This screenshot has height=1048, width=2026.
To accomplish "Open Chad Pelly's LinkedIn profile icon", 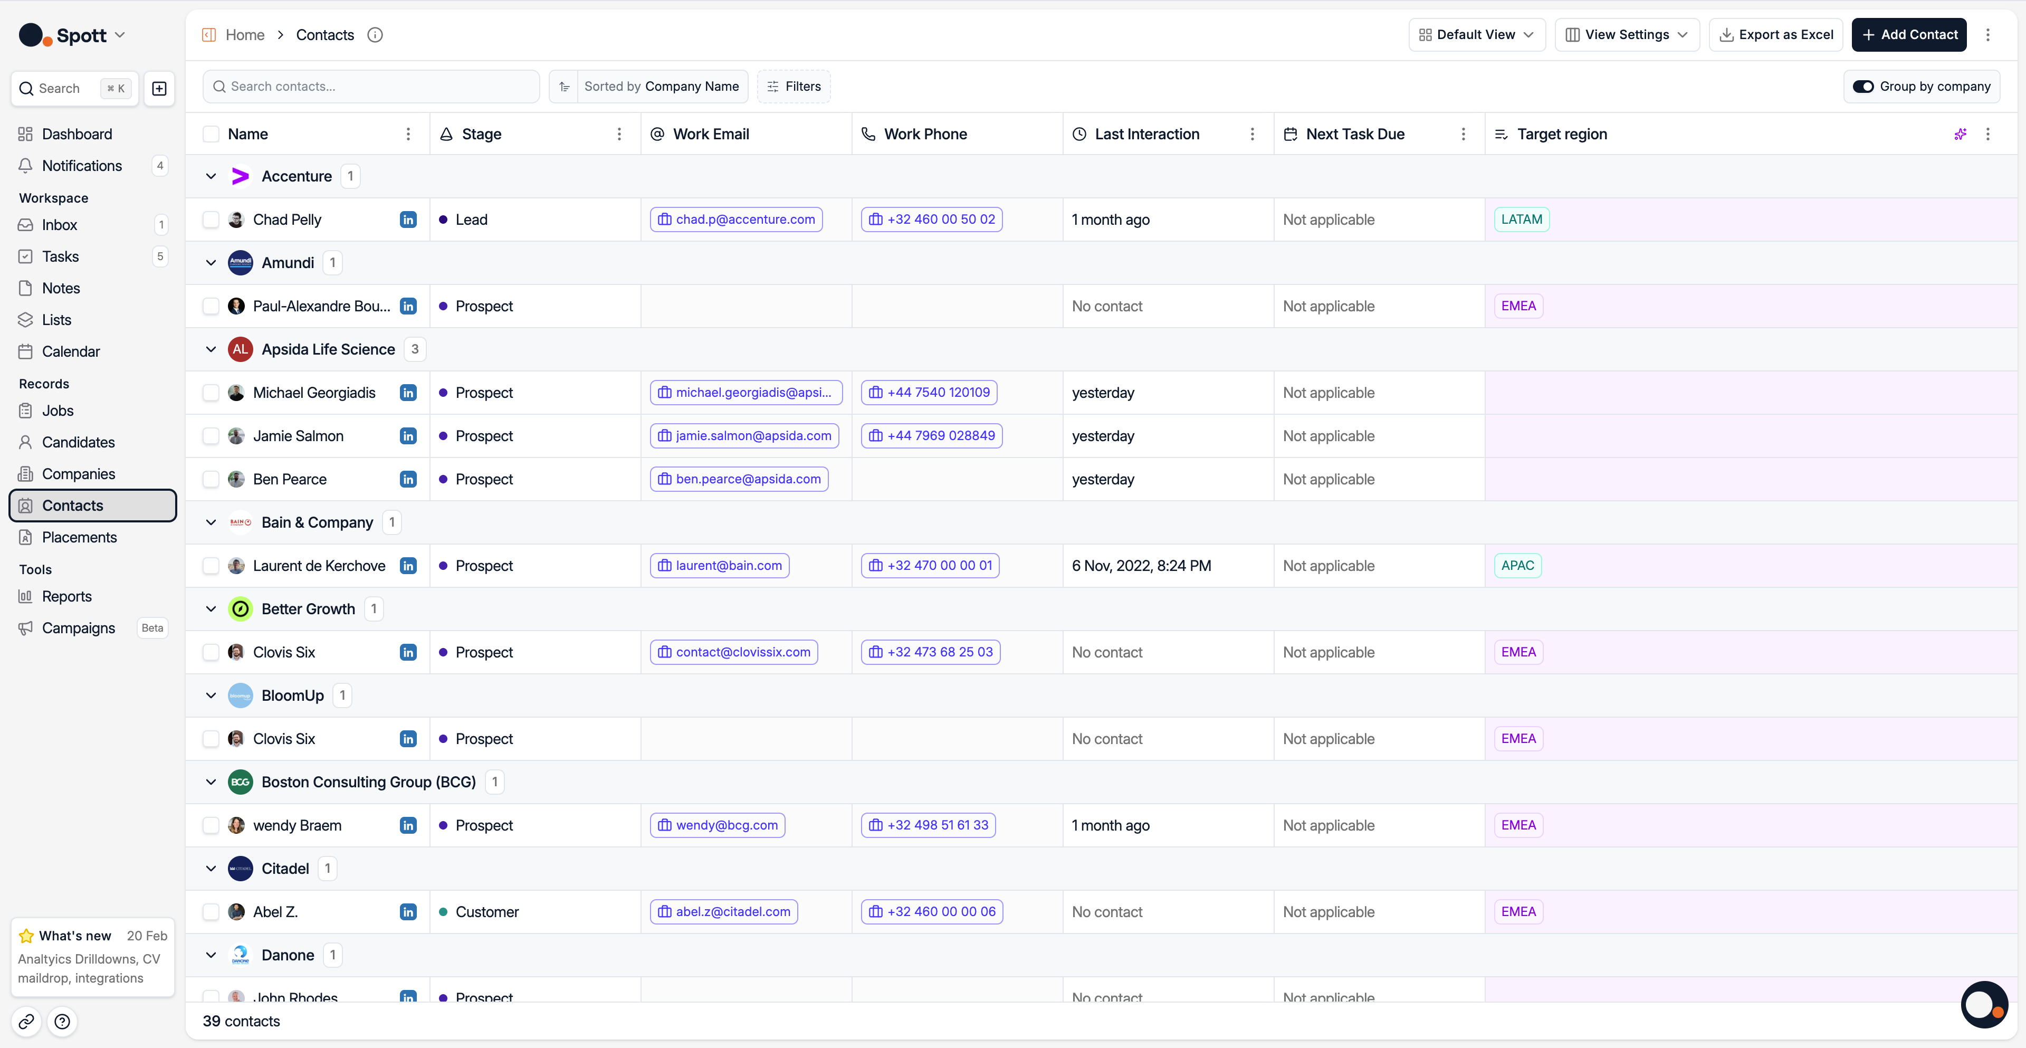I will click(407, 220).
